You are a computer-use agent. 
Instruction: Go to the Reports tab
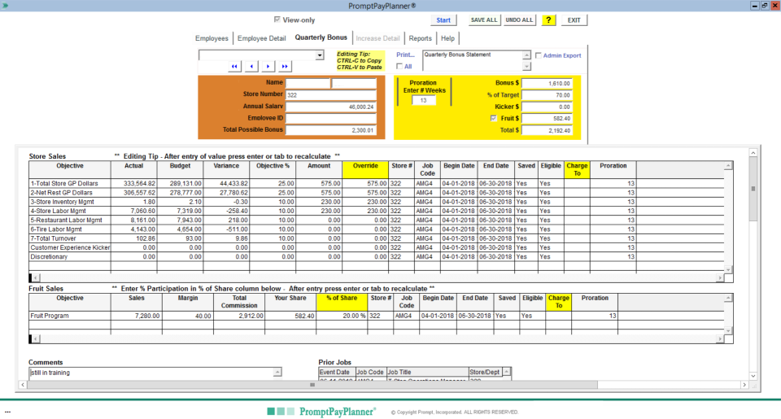coord(421,38)
